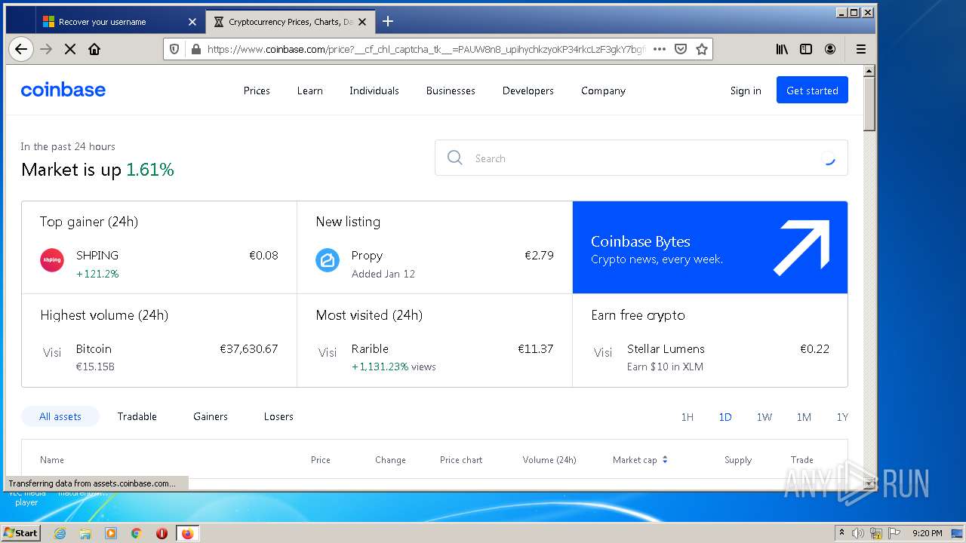Click the scrollbar up arrow

click(x=869, y=70)
